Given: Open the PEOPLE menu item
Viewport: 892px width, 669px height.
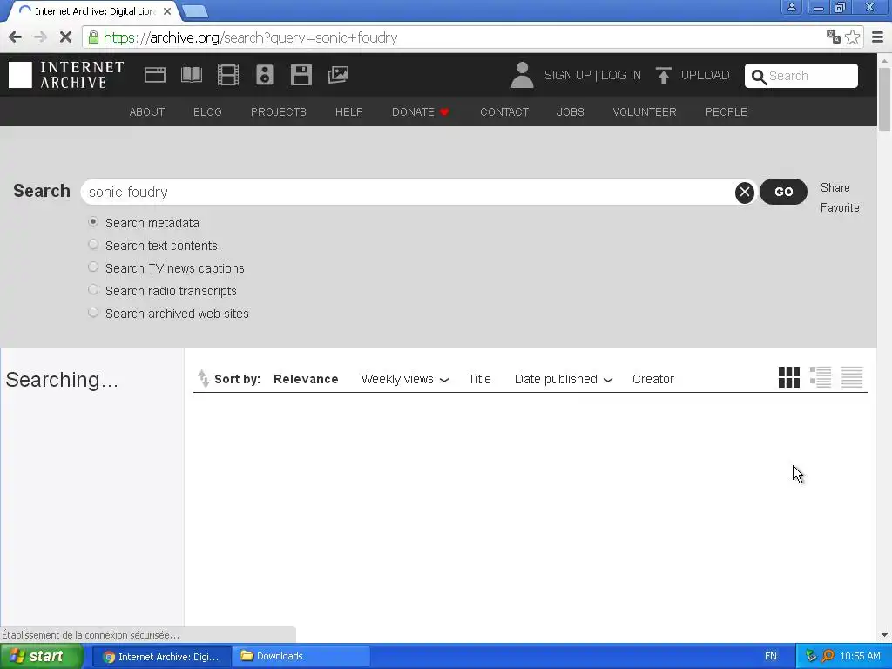Looking at the screenshot, I should [x=726, y=112].
